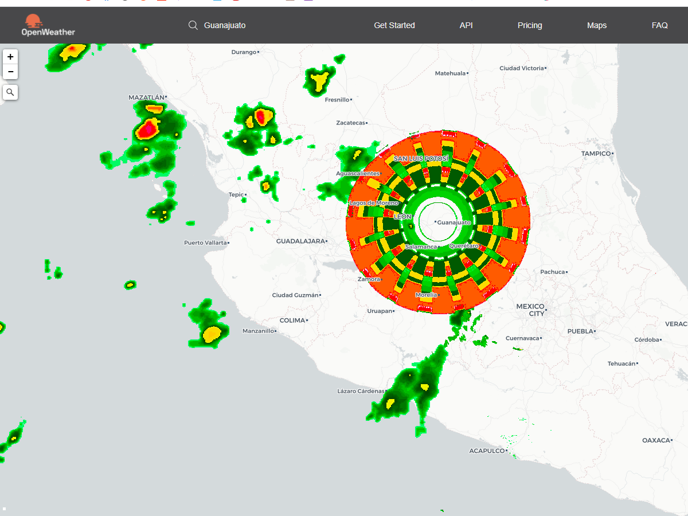
Task: Open the map search magnifier control
Action: (10, 92)
